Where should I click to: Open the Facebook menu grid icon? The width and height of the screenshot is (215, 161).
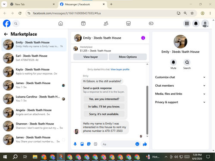coord(187,24)
